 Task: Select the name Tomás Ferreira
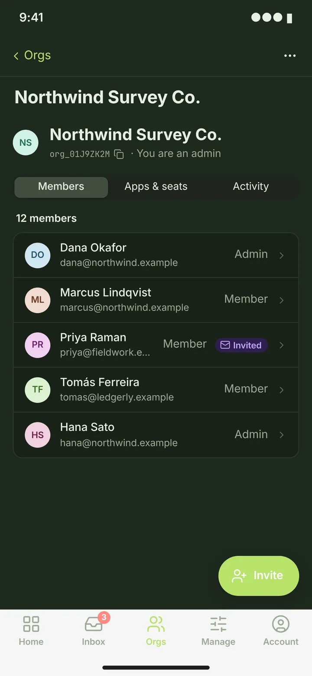(100, 382)
